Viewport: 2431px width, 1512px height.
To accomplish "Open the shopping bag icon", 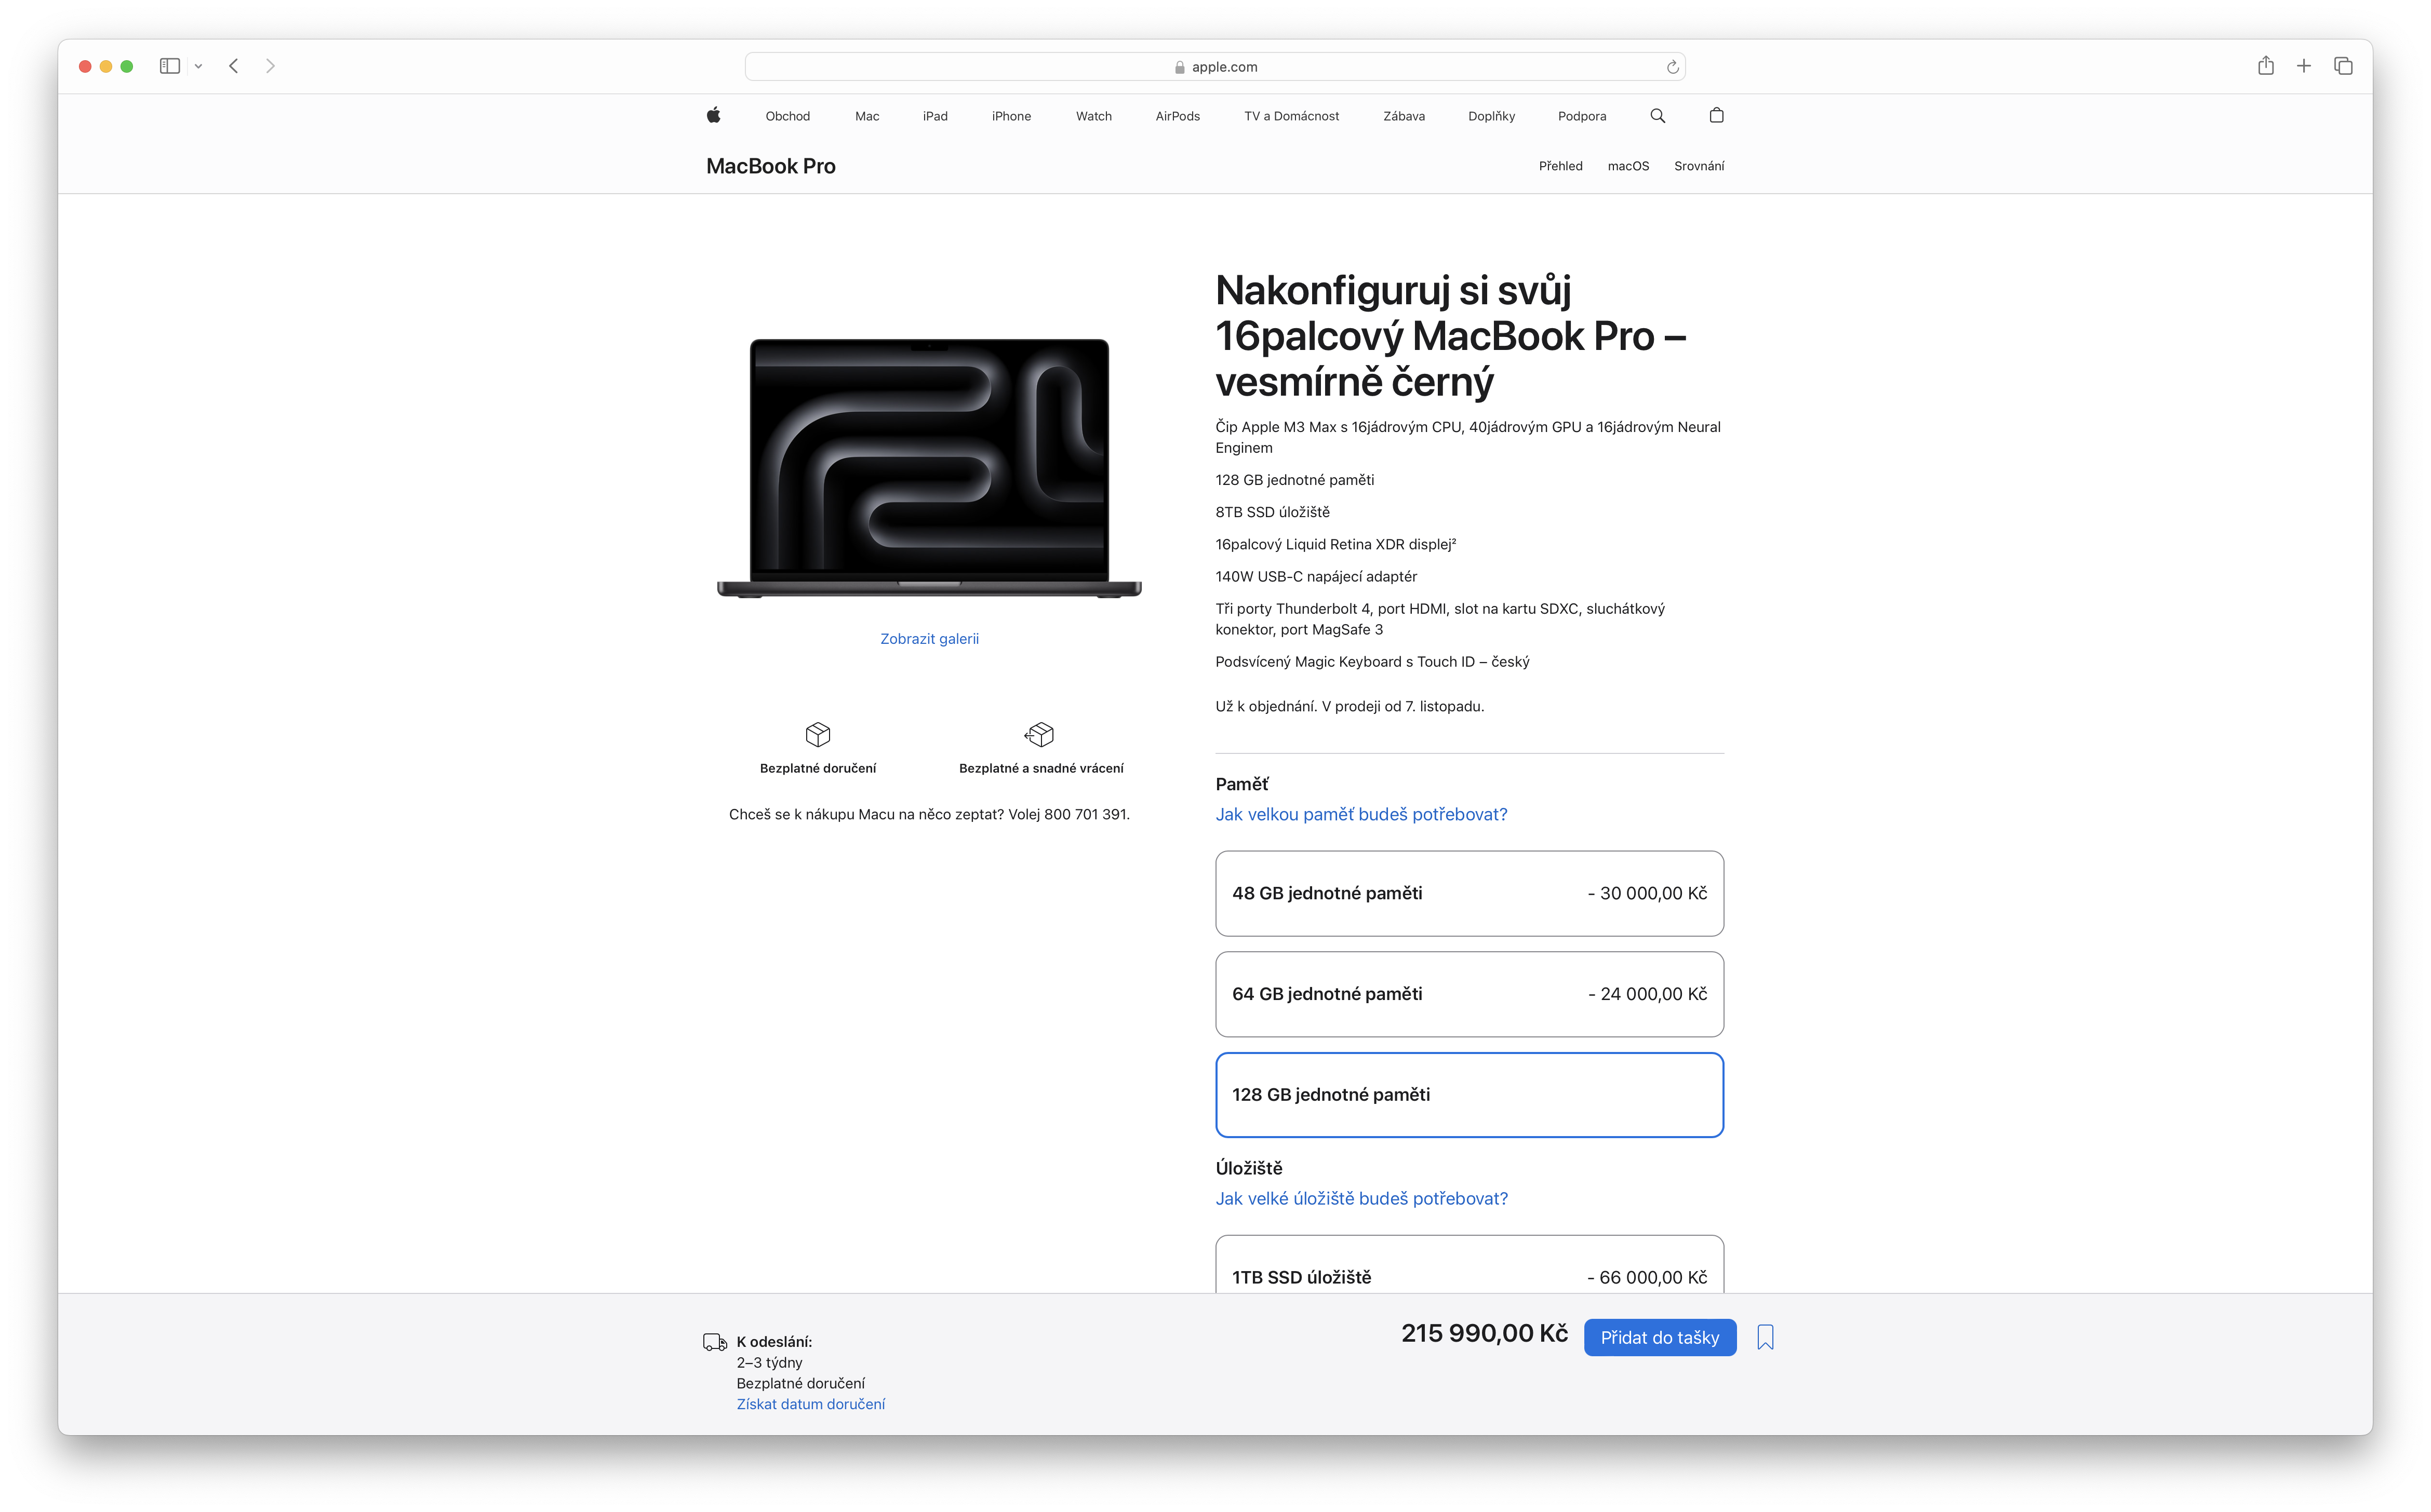I will [x=1717, y=115].
